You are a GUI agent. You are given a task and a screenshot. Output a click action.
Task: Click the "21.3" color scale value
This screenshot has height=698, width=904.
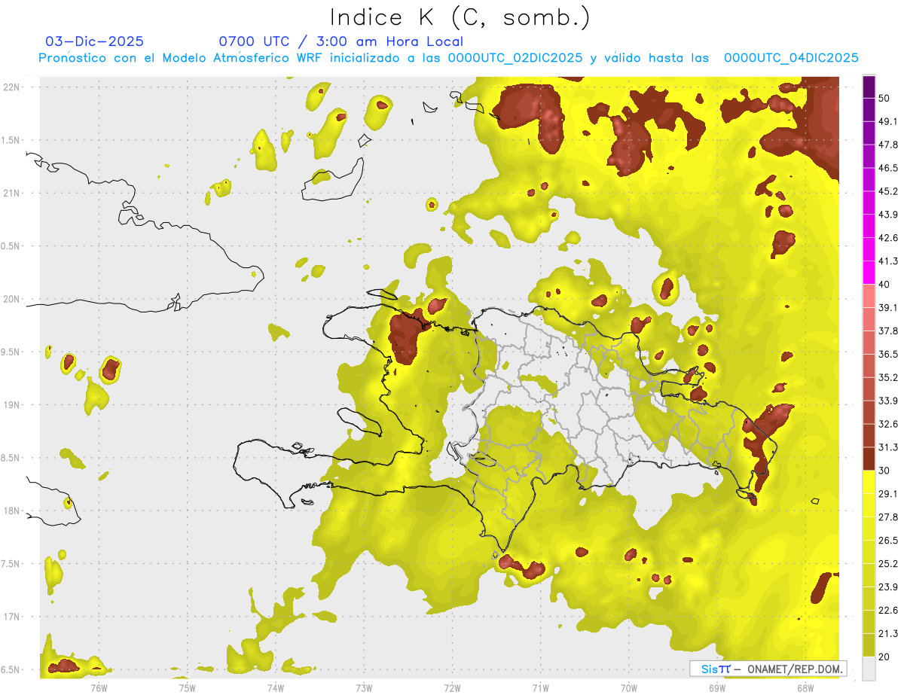(889, 634)
